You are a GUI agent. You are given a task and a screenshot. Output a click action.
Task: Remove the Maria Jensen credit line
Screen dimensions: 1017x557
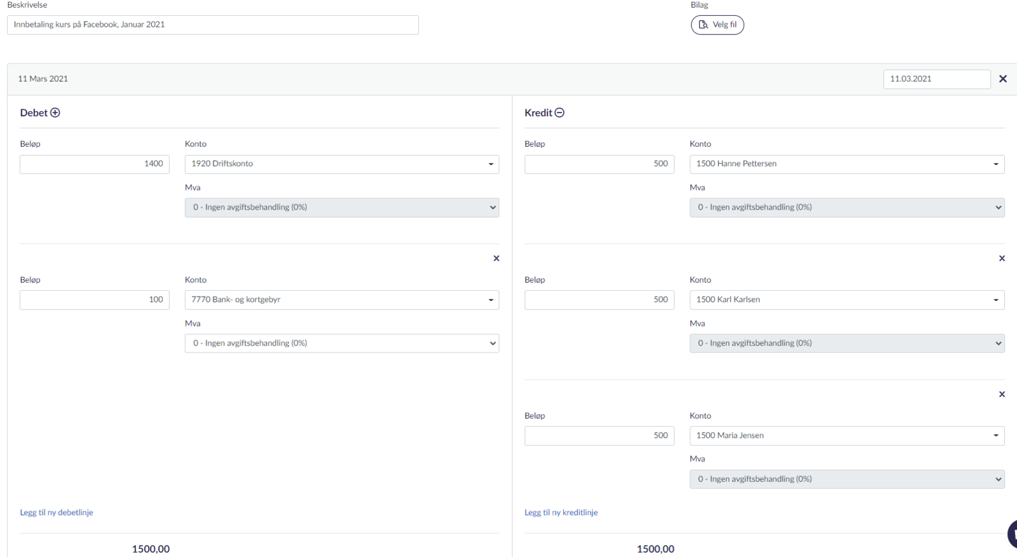pyautogui.click(x=1002, y=394)
